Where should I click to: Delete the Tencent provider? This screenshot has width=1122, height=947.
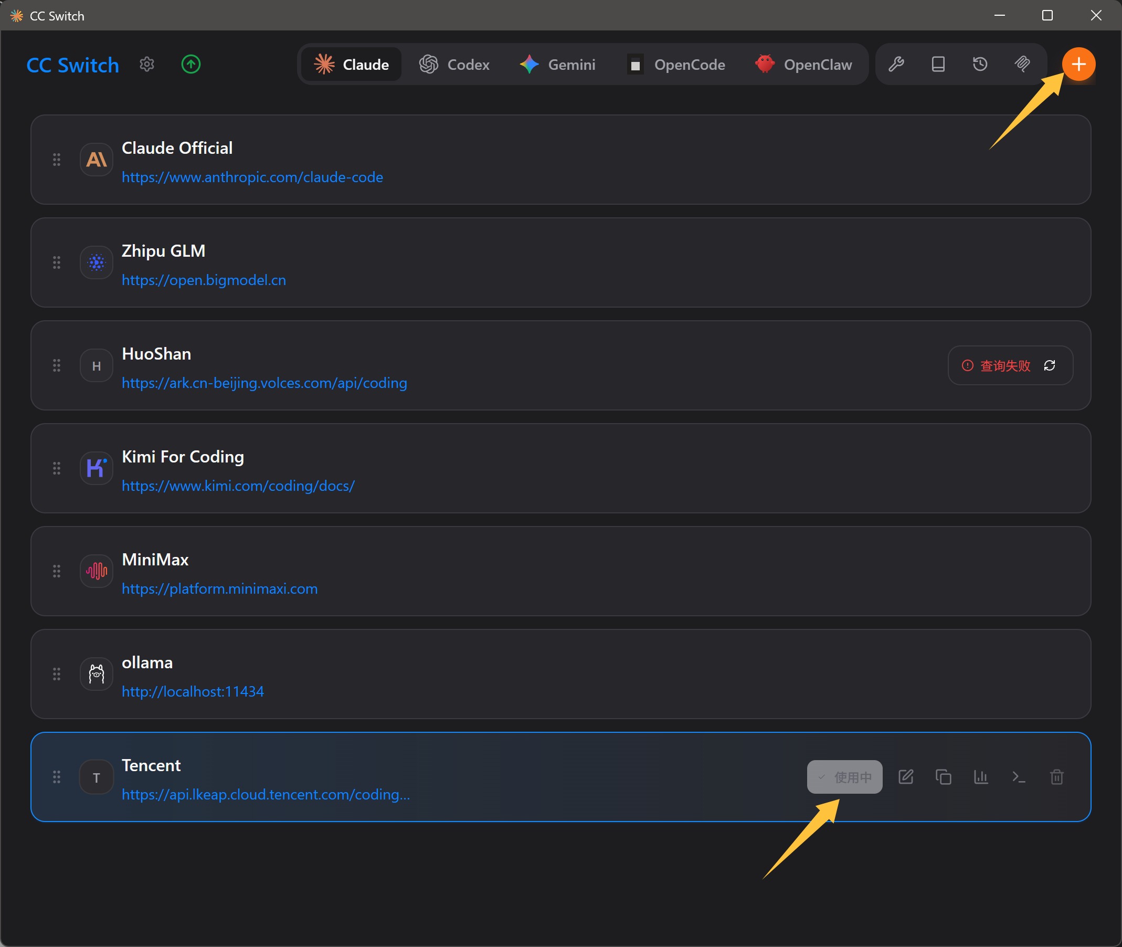point(1056,777)
